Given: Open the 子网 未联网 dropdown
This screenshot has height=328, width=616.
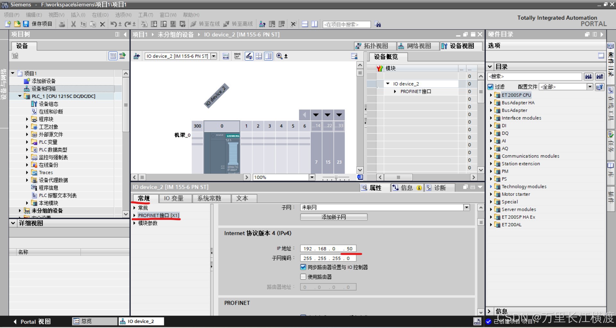Looking at the screenshot, I should tap(467, 208).
